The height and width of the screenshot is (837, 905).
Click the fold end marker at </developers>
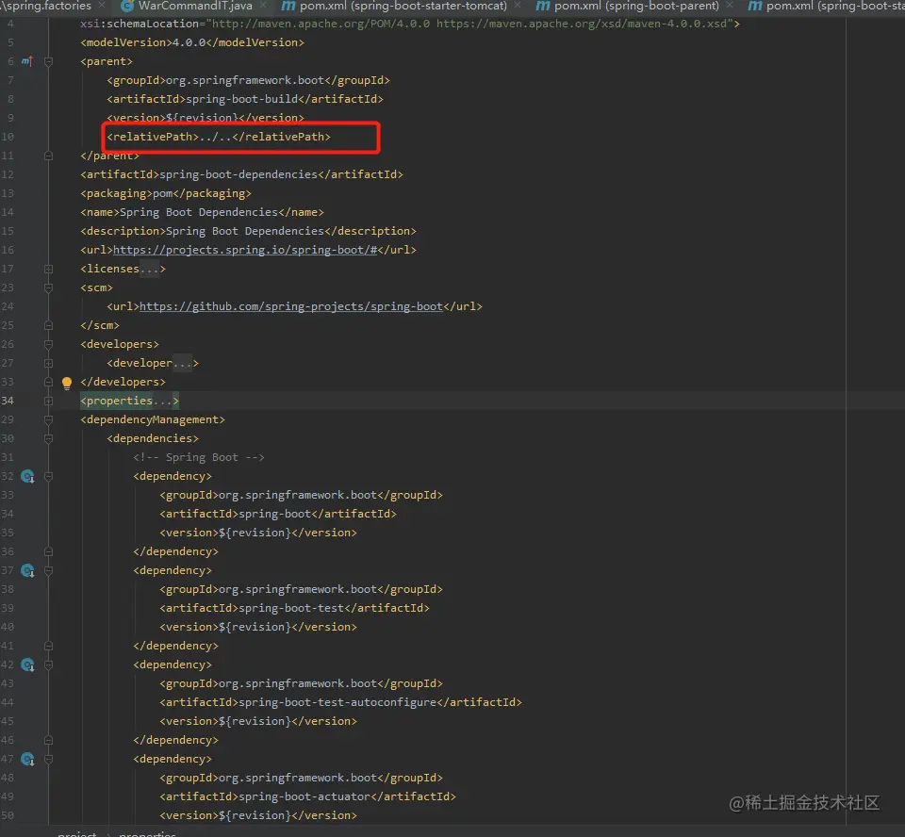[48, 382]
